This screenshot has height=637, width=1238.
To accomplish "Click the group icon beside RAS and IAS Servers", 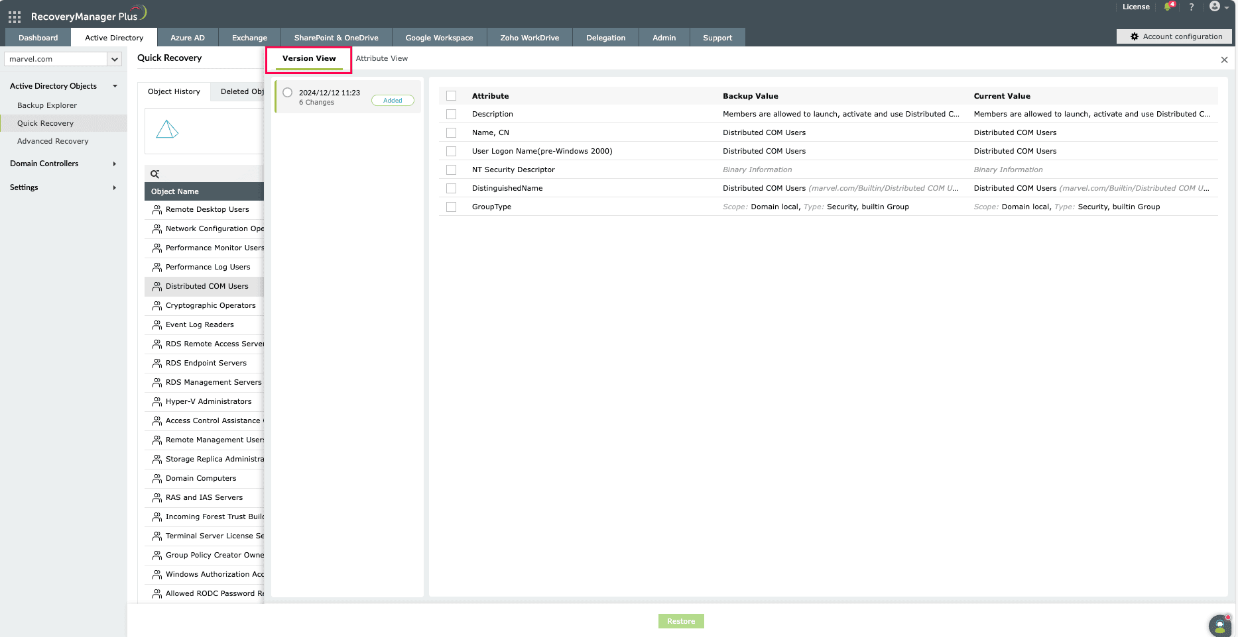I will 157,498.
